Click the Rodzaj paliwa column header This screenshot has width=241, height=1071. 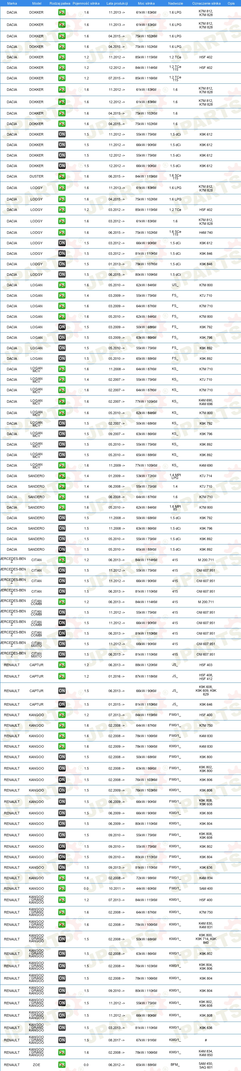point(60,3)
